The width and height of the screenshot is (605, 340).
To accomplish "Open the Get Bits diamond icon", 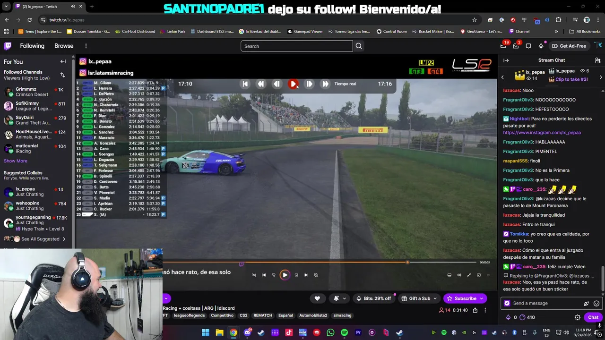I will (541, 46).
